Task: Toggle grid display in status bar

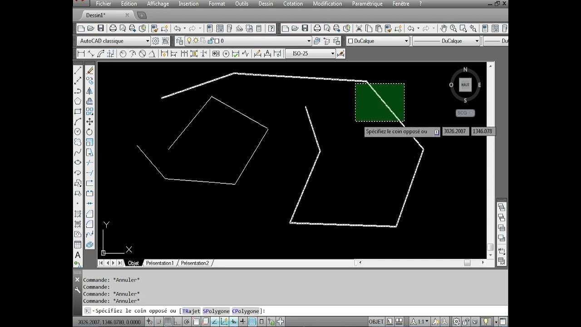Action: point(168,322)
